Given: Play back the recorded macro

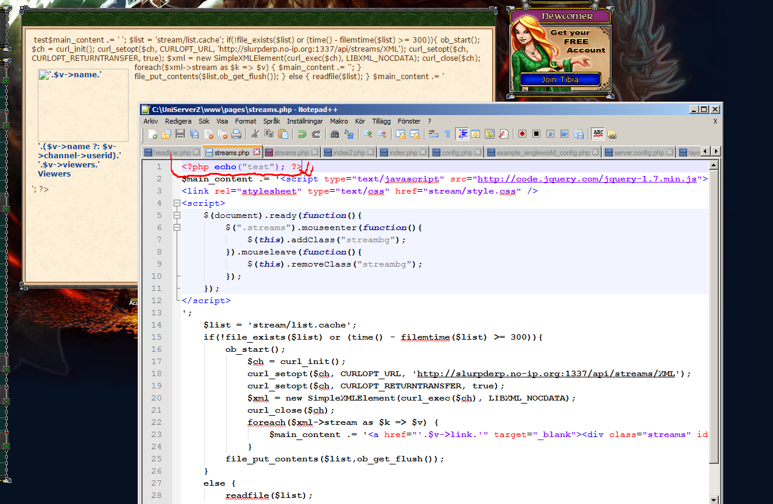Looking at the screenshot, I should [x=551, y=134].
